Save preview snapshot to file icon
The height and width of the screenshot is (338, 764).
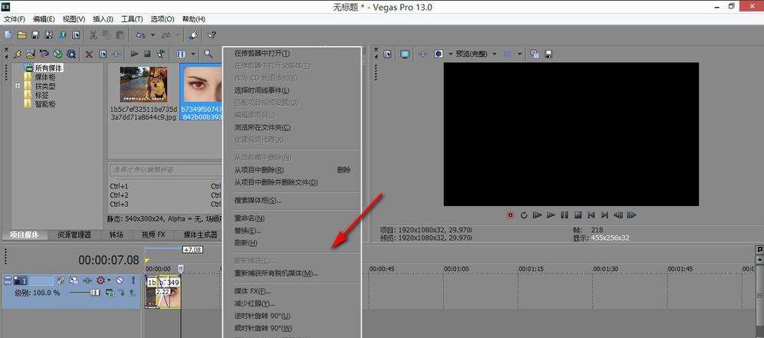(x=548, y=54)
